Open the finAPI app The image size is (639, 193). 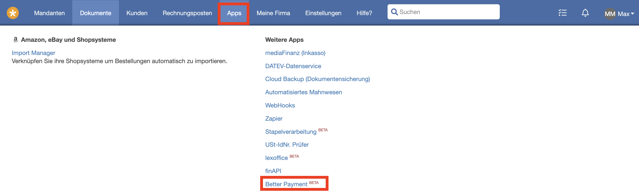273,171
